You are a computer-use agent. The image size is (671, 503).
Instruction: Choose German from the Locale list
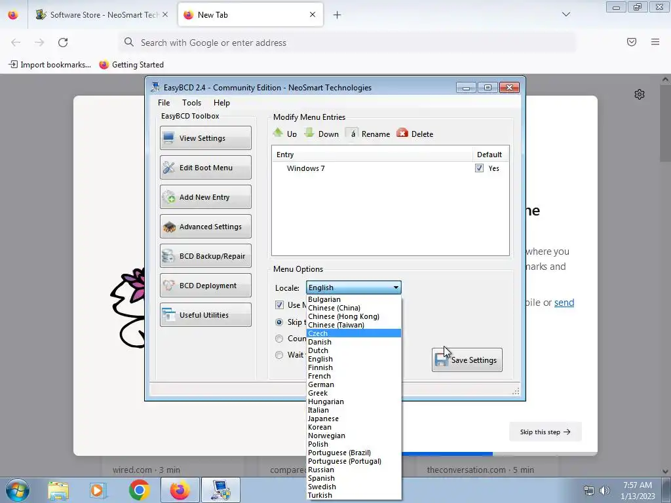tap(354, 384)
